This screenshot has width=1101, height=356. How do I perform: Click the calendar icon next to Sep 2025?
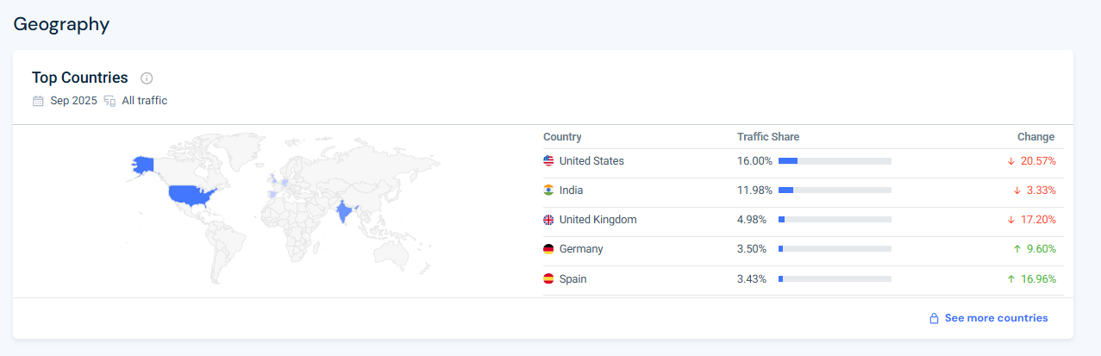coord(38,101)
